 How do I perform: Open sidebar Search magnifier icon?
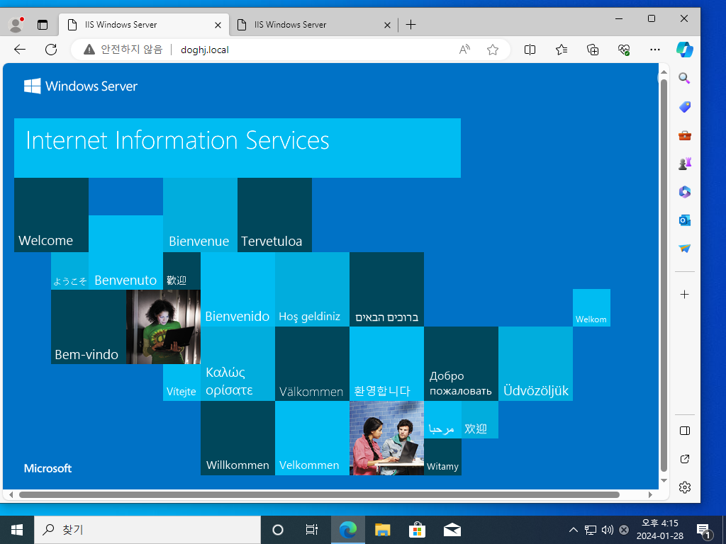click(x=685, y=79)
